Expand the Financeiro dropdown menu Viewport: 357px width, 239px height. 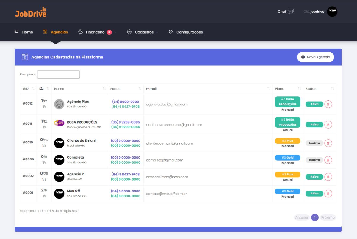pyautogui.click(x=95, y=32)
